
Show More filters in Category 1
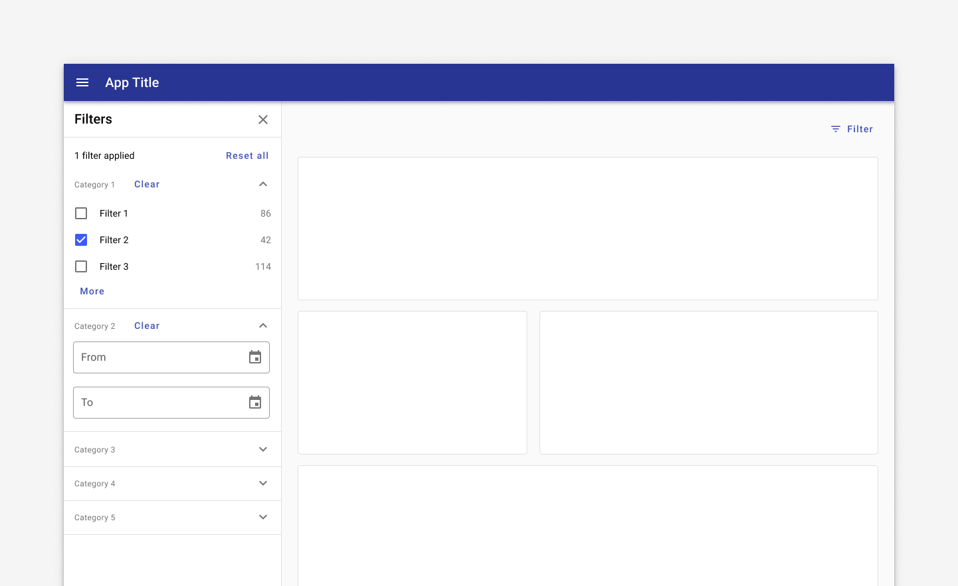92,291
